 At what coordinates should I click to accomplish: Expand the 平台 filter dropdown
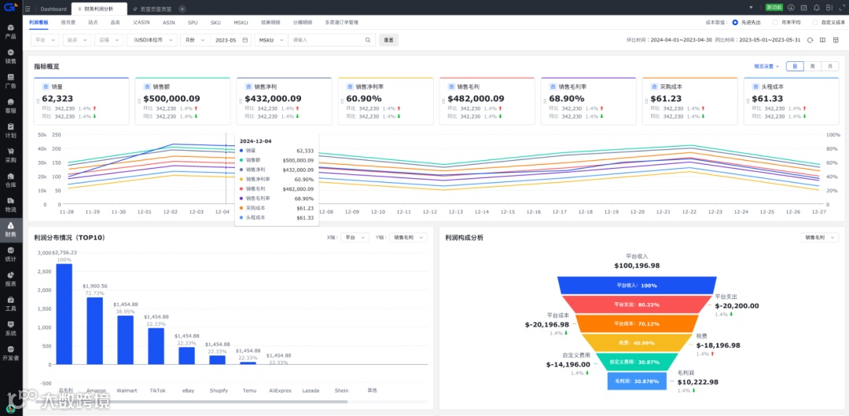[x=46, y=40]
